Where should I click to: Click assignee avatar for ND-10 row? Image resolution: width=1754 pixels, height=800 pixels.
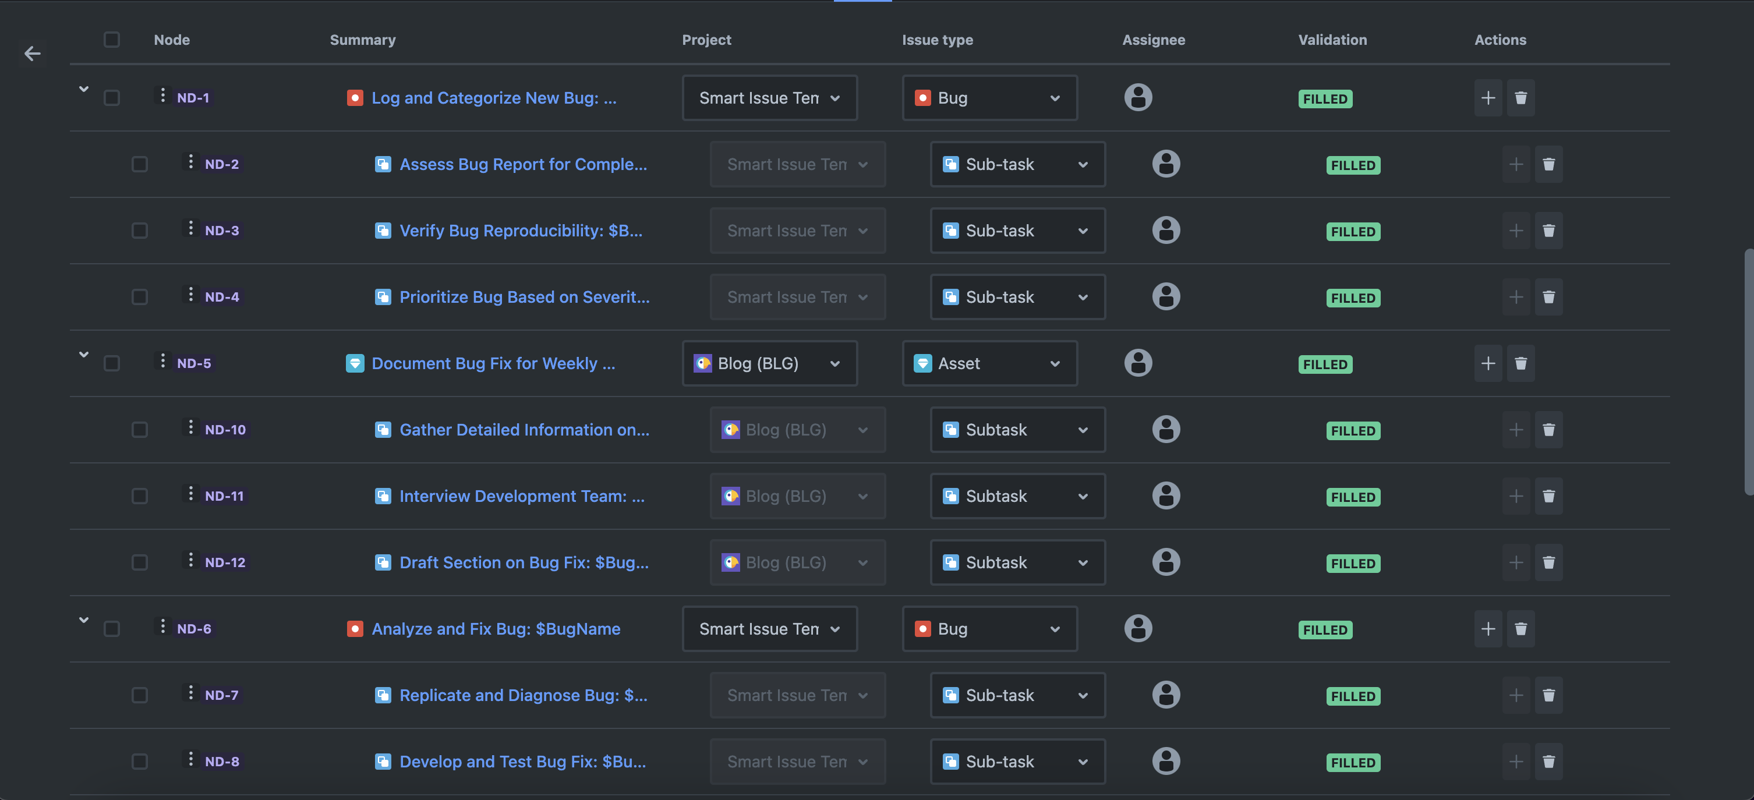coord(1166,430)
